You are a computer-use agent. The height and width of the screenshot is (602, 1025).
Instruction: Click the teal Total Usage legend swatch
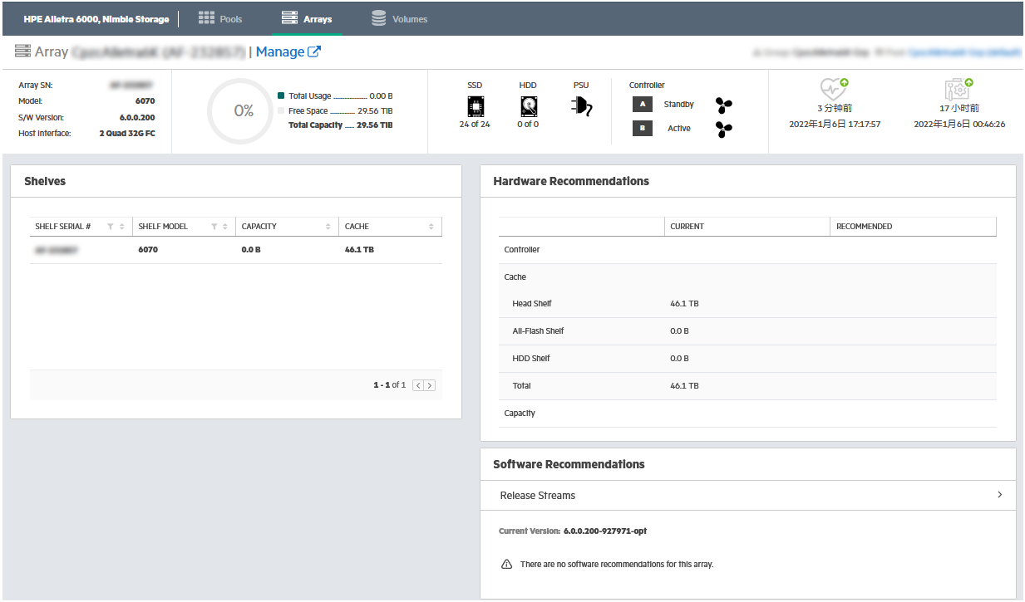point(281,96)
